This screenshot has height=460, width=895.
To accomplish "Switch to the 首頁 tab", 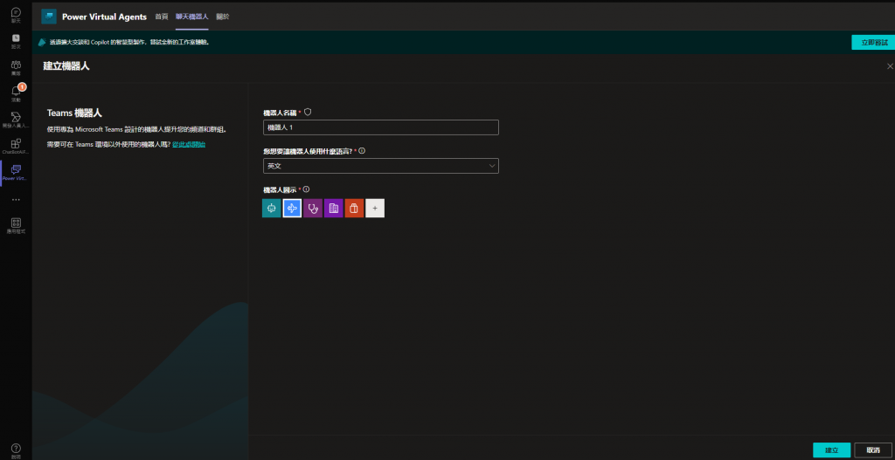I will click(162, 17).
